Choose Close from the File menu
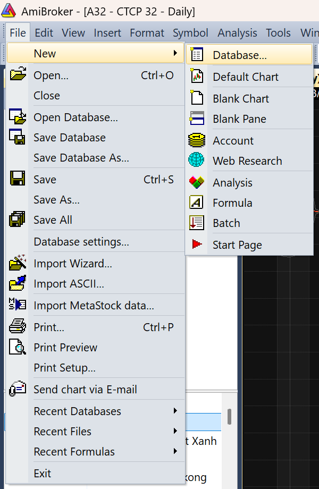319x489 pixels. pos(95,96)
